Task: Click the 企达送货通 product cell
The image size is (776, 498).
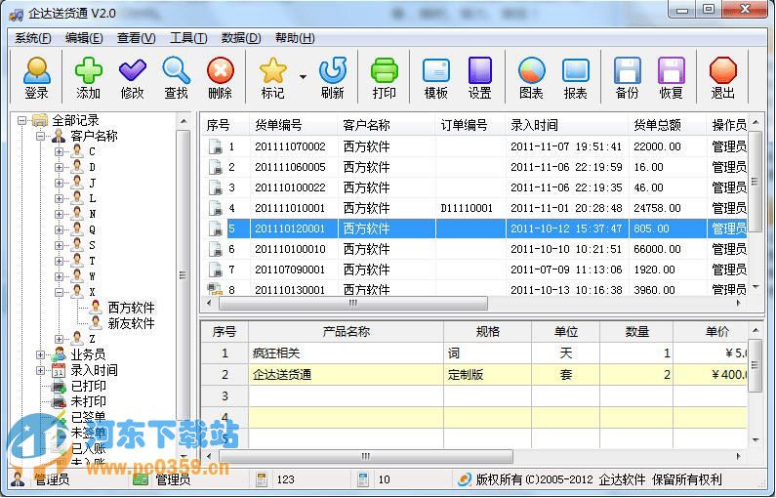Action: click(346, 375)
